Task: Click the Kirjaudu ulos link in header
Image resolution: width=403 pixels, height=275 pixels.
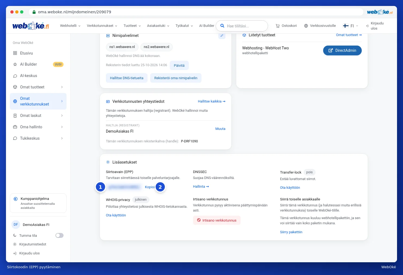Action: (375, 26)
